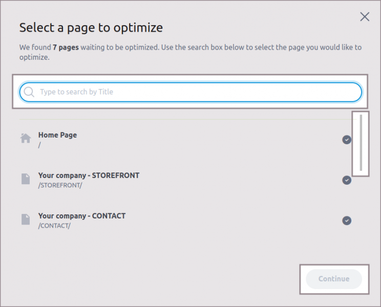Viewport: 381px width, 307px height.
Task: Click the document icon beside STOREFRONT page
Action: (x=26, y=179)
